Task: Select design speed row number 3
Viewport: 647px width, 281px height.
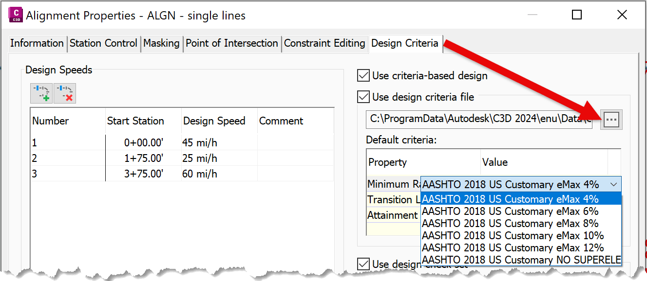Action: 68,174
